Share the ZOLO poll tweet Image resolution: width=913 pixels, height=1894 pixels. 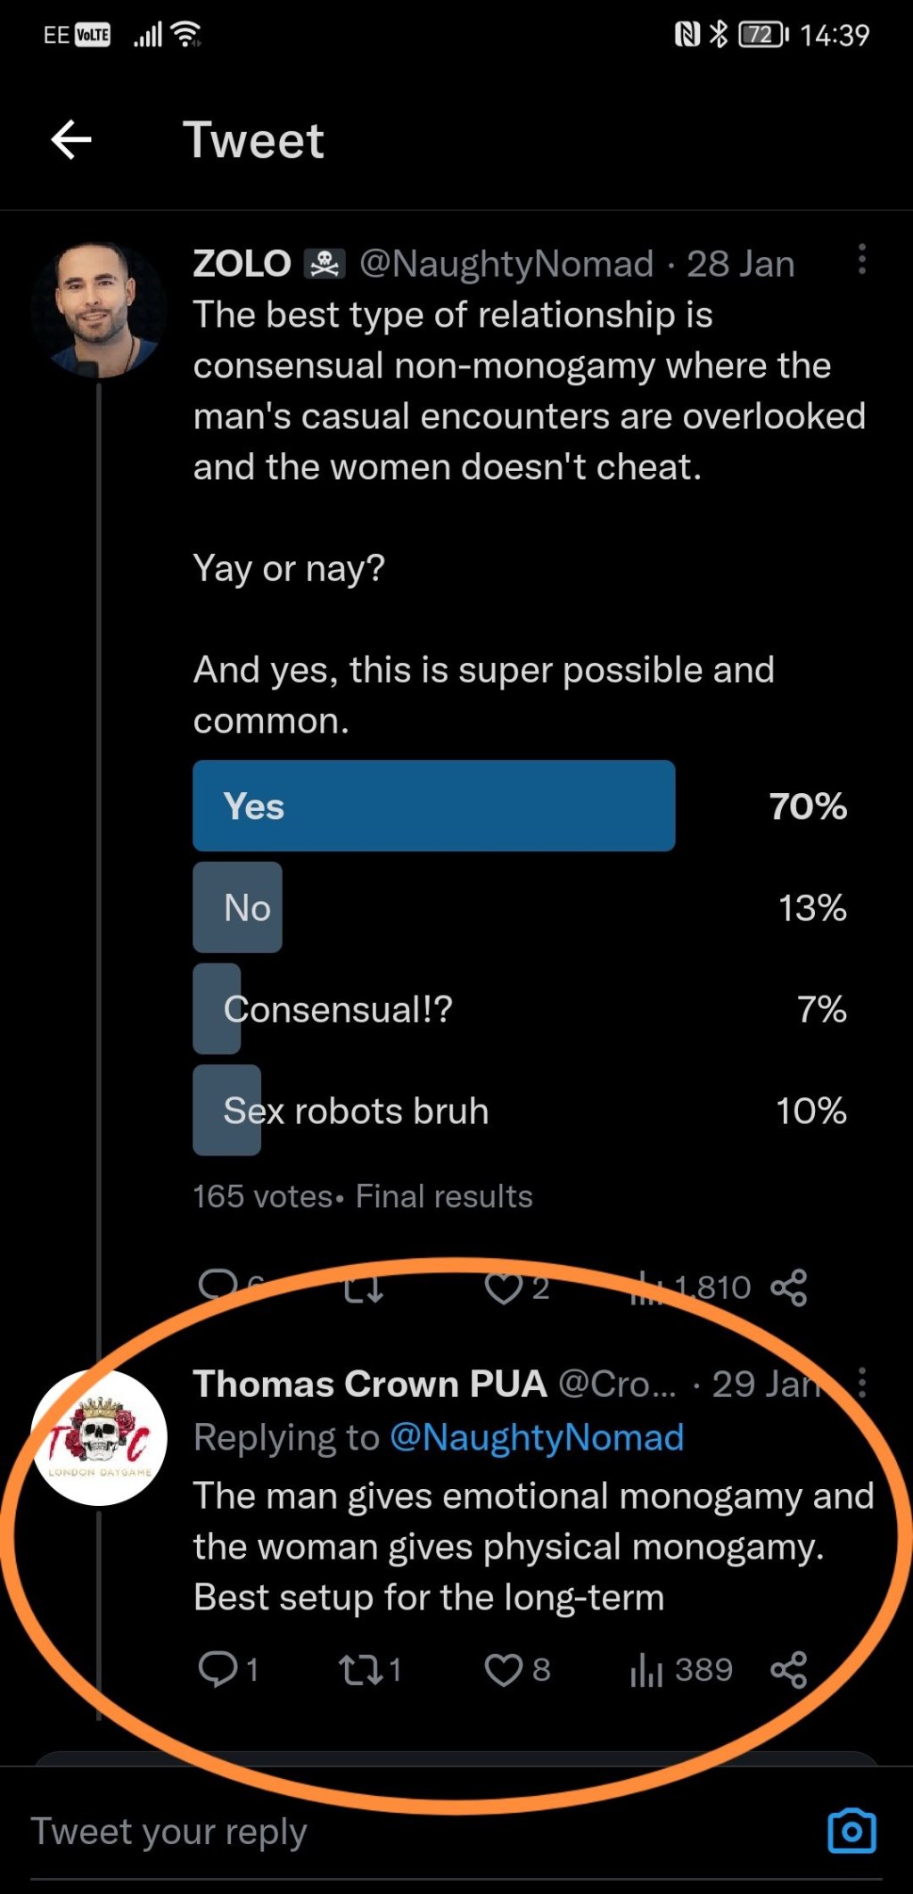(x=788, y=1288)
